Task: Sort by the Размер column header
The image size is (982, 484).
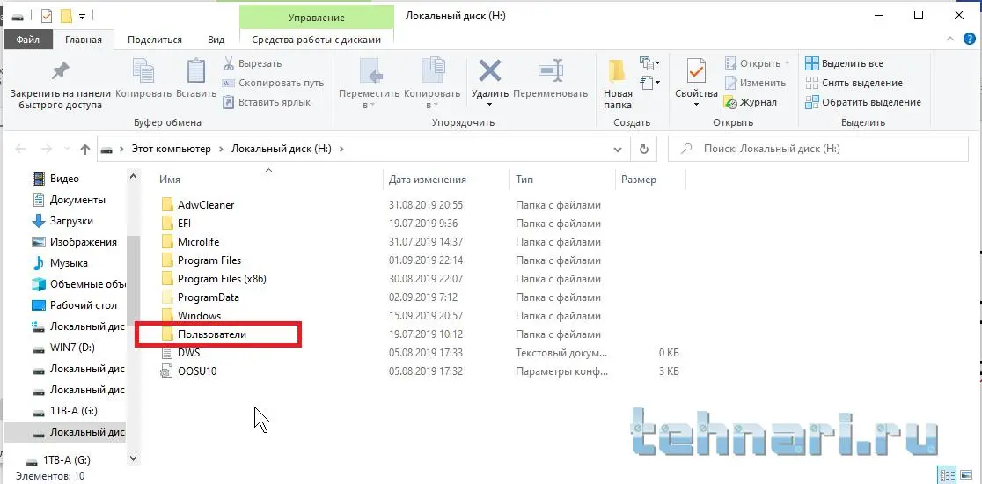Action: 650,180
